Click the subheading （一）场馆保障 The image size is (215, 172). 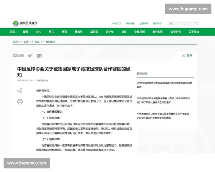coord(51,118)
